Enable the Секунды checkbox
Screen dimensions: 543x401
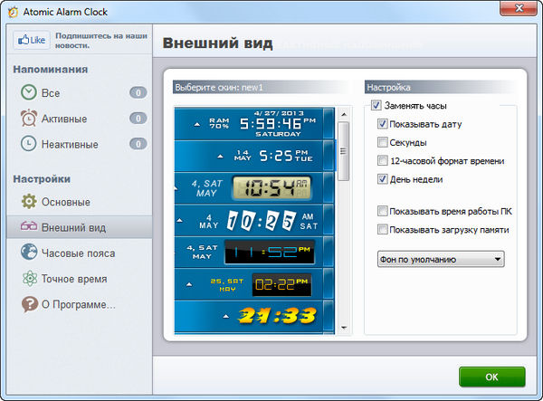pyautogui.click(x=383, y=142)
